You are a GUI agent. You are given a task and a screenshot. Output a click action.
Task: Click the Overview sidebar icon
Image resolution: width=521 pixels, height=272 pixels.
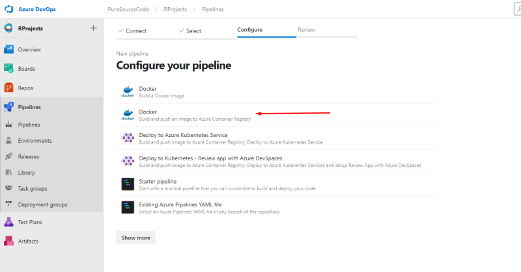(8, 49)
